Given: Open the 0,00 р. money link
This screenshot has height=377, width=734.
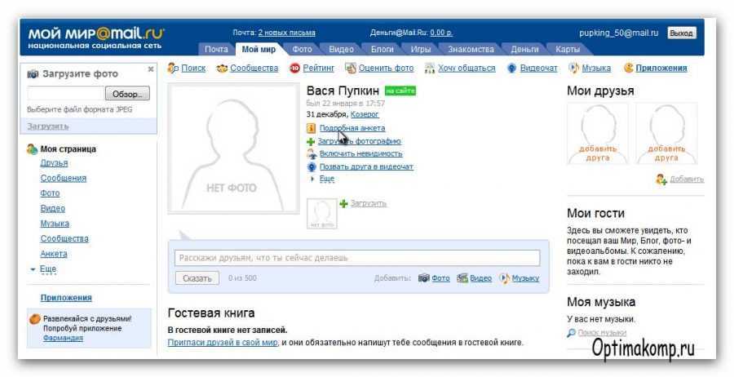Looking at the screenshot, I should click(x=441, y=33).
